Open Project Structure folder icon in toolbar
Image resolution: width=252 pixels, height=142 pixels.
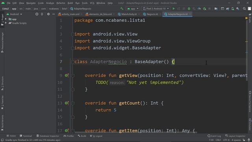[x=216, y=9]
